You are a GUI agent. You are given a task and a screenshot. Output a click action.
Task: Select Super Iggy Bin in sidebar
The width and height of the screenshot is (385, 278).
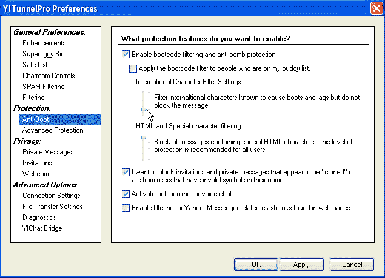[x=44, y=54]
